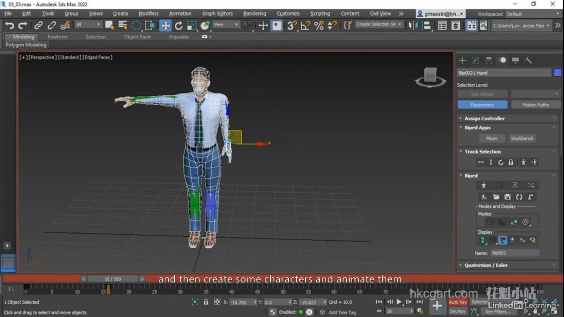Open the Modifiers menu
The image size is (564, 317).
(x=148, y=14)
